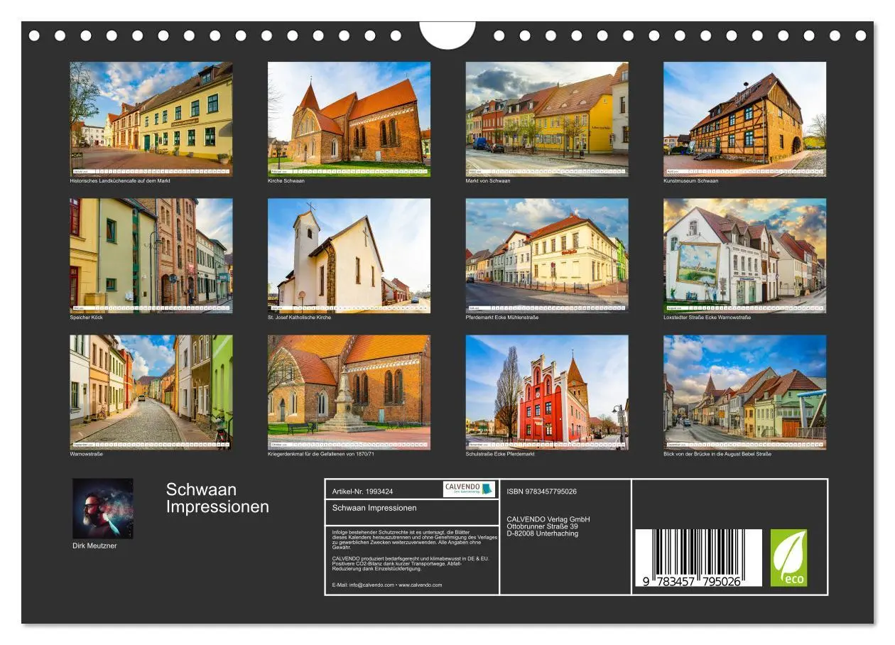
Task: Click the 'Schwaan Impressionen' title in the info box
Action: click(374, 508)
